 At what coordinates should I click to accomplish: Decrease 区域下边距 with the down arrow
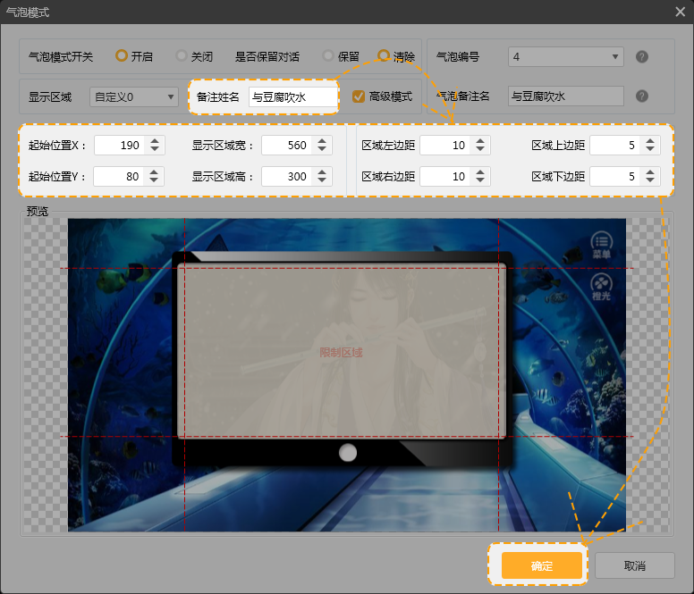coord(651,181)
